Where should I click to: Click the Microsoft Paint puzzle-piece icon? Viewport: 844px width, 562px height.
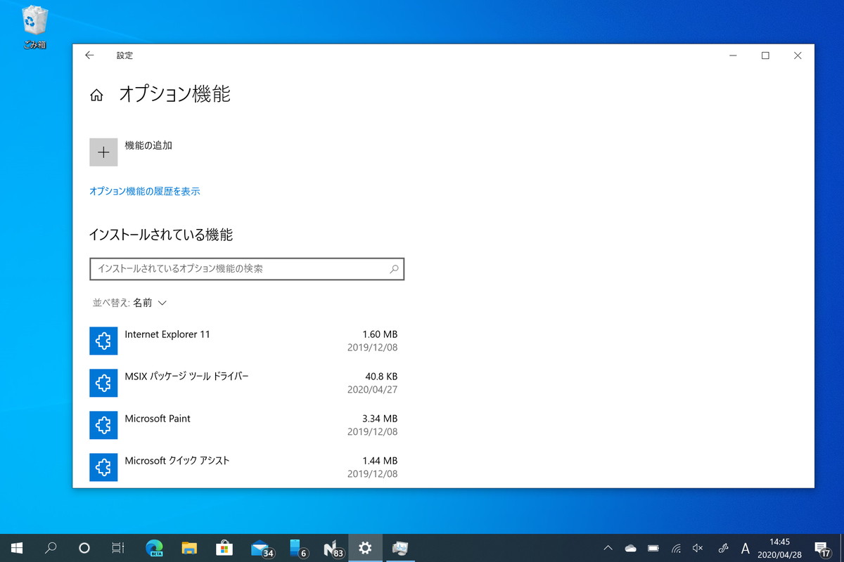[103, 425]
